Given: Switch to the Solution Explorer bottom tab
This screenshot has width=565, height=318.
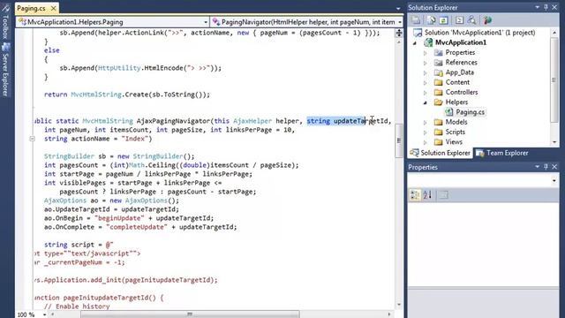Looking at the screenshot, I should coord(441,153).
